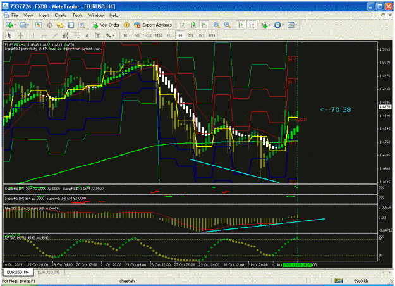Viewport: 395px width, 286px height.
Task: Open the Charts menu
Action: coord(61,15)
